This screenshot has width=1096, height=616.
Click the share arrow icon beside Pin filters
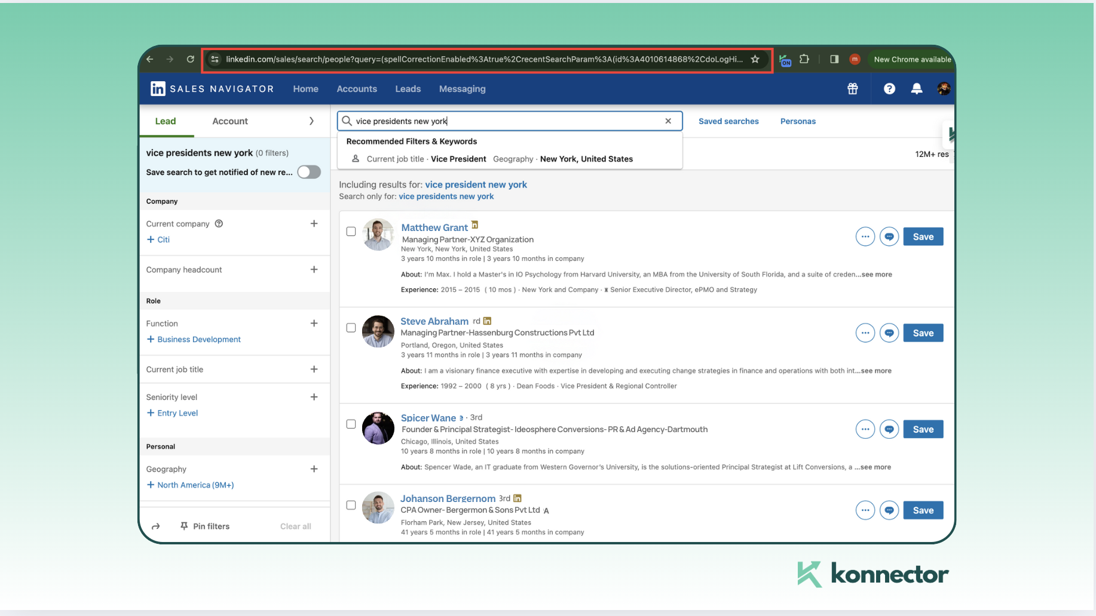coord(156,526)
